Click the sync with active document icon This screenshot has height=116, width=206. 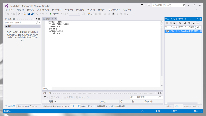coord(185,23)
